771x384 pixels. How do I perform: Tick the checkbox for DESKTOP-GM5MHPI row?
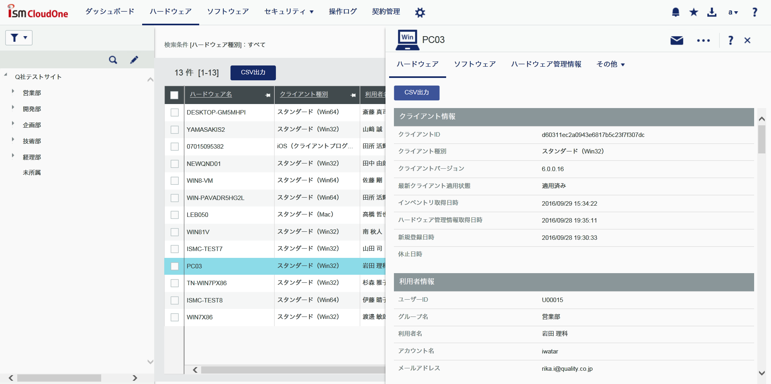pos(175,112)
